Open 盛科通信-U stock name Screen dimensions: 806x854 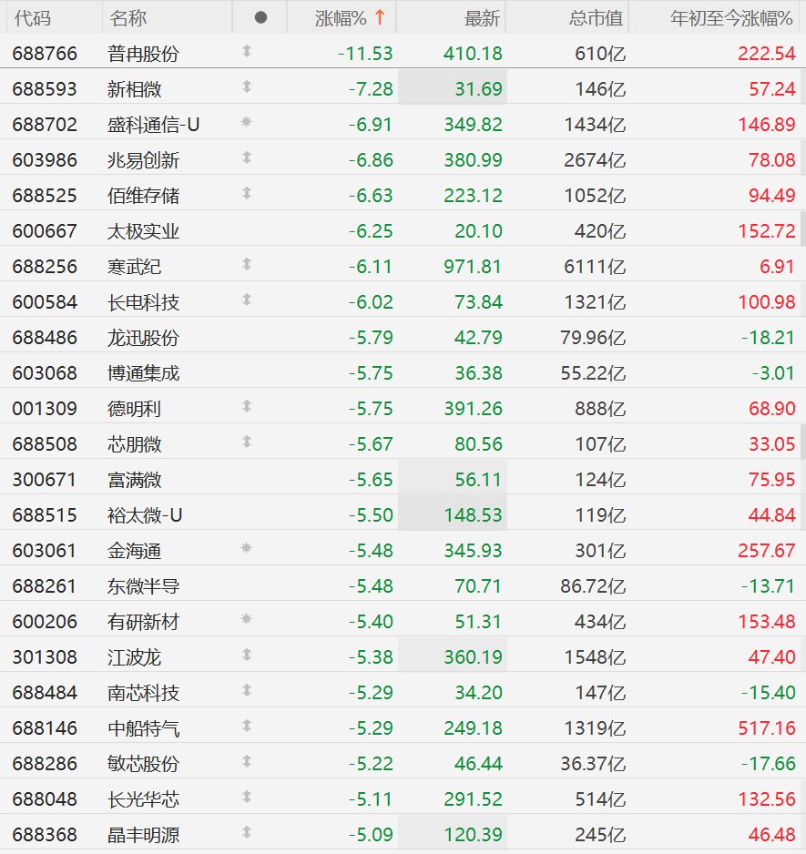click(x=154, y=125)
